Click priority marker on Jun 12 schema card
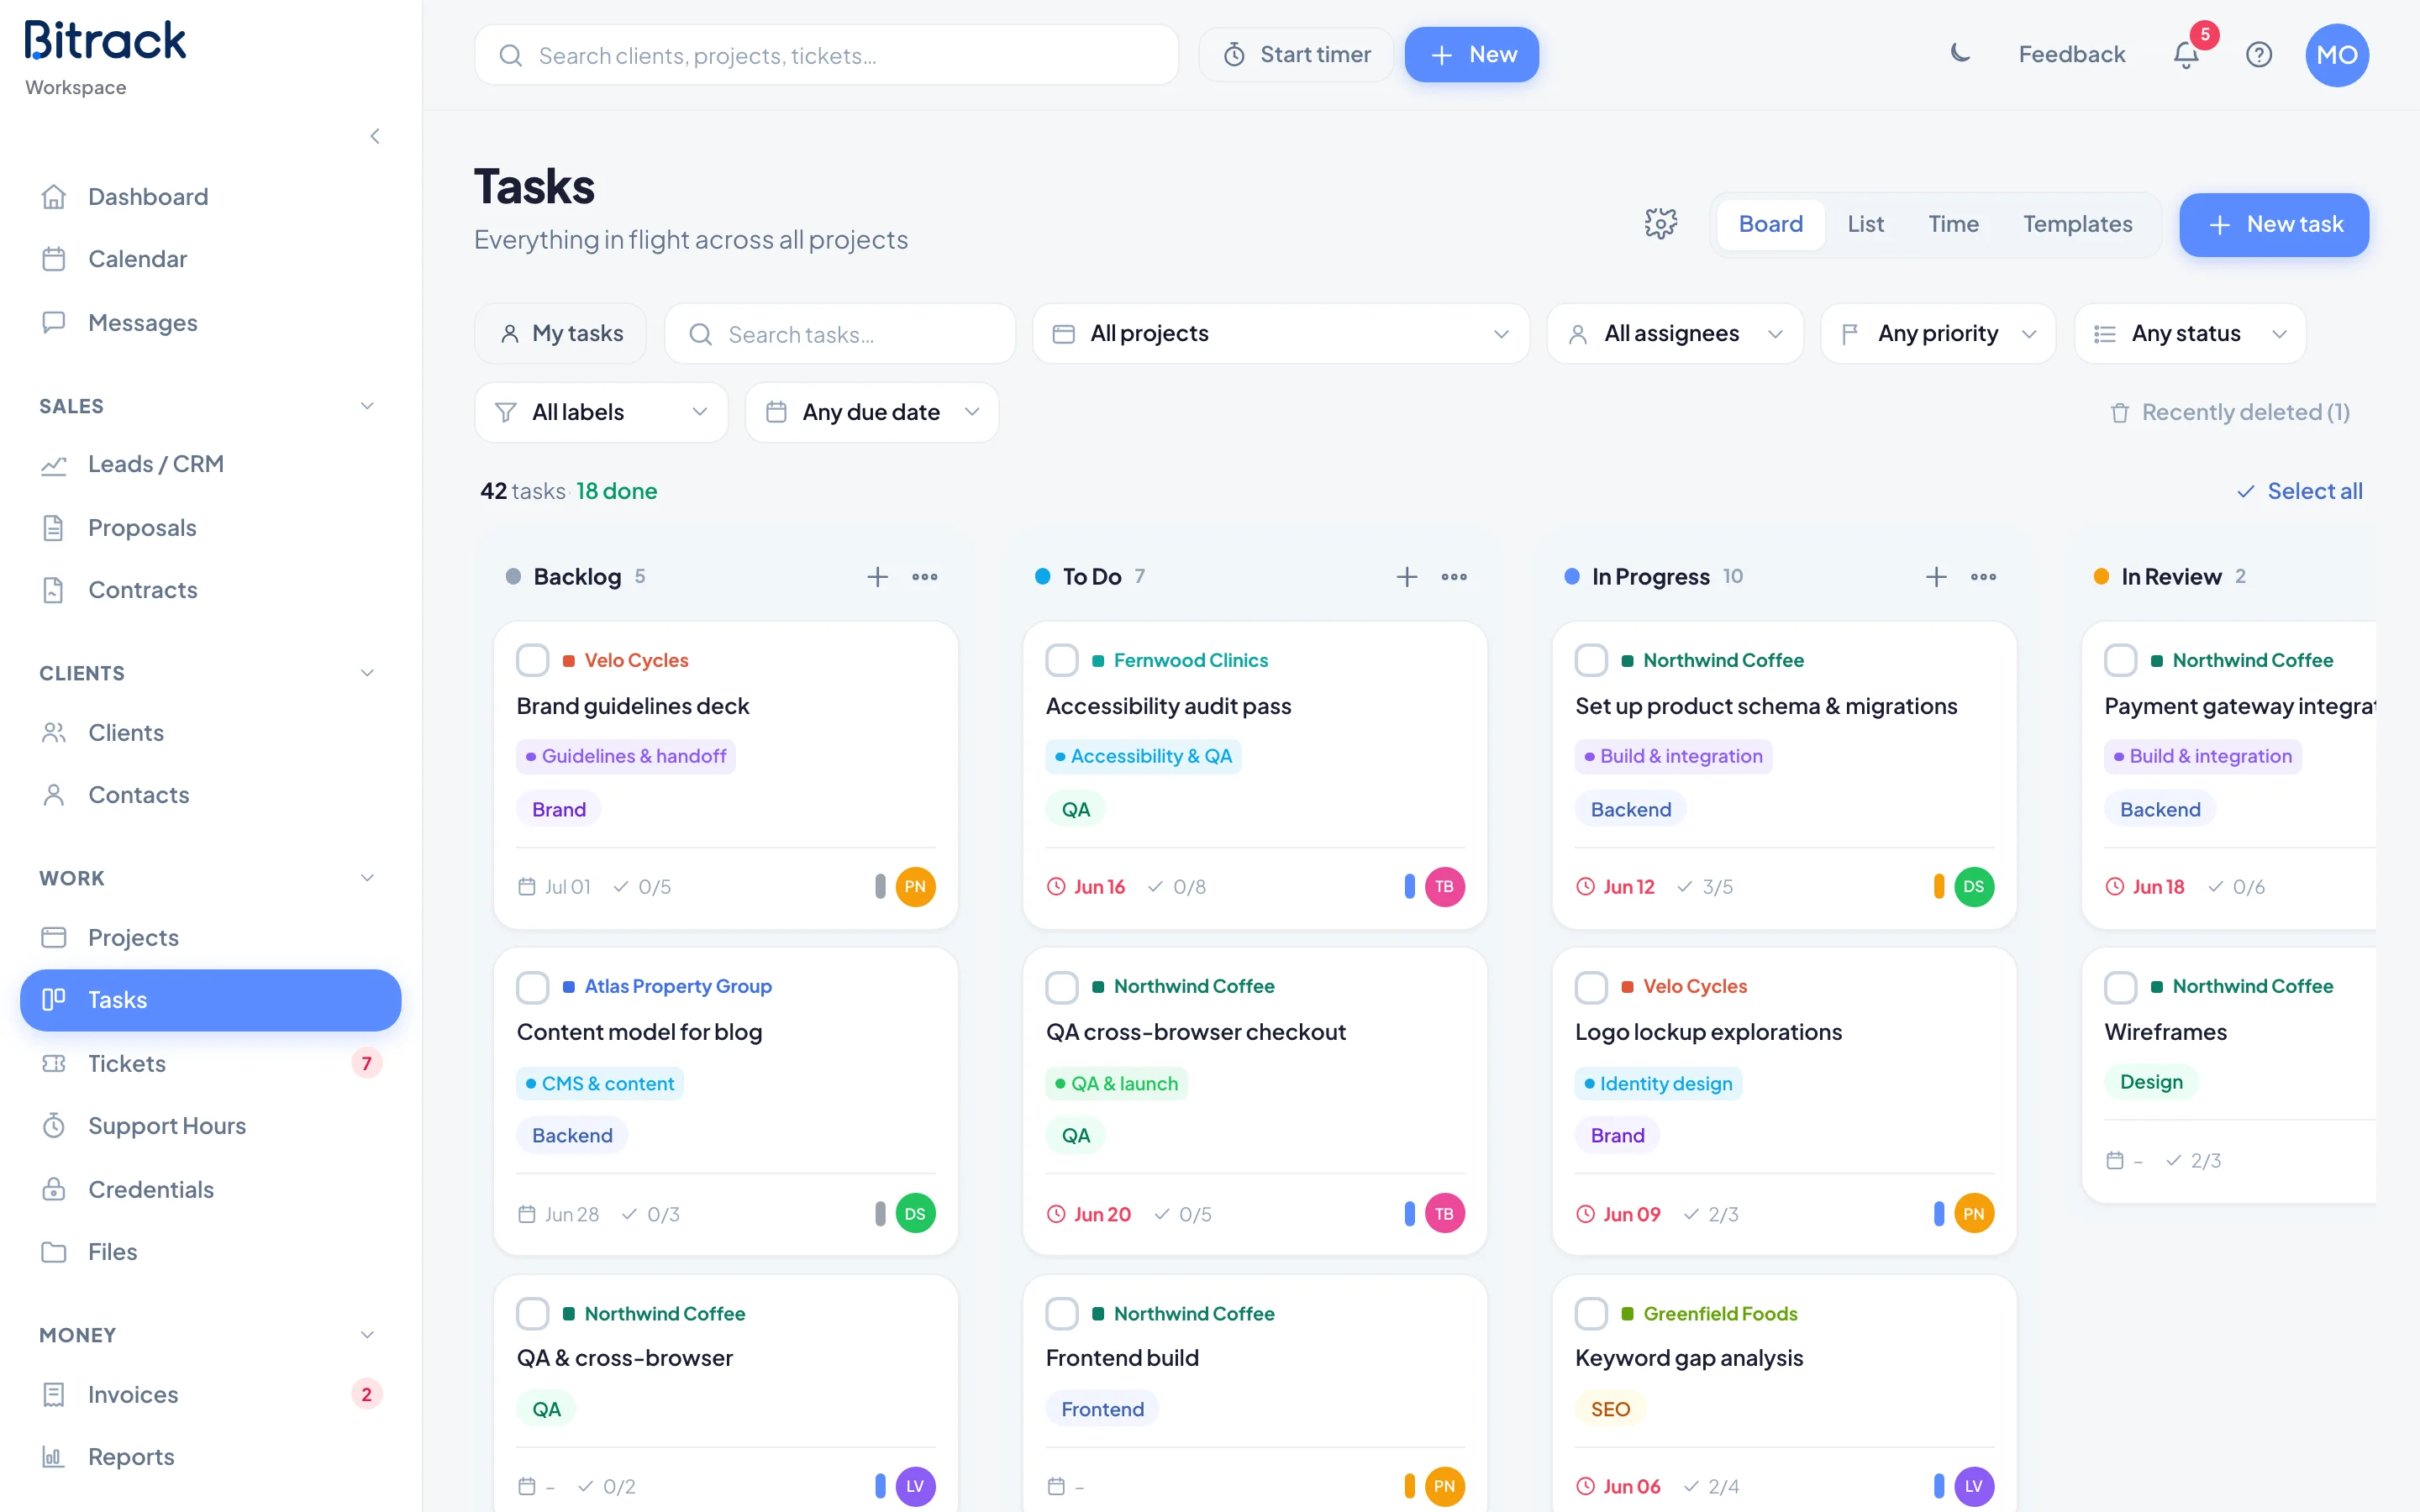The height and width of the screenshot is (1512, 2420). [1938, 886]
